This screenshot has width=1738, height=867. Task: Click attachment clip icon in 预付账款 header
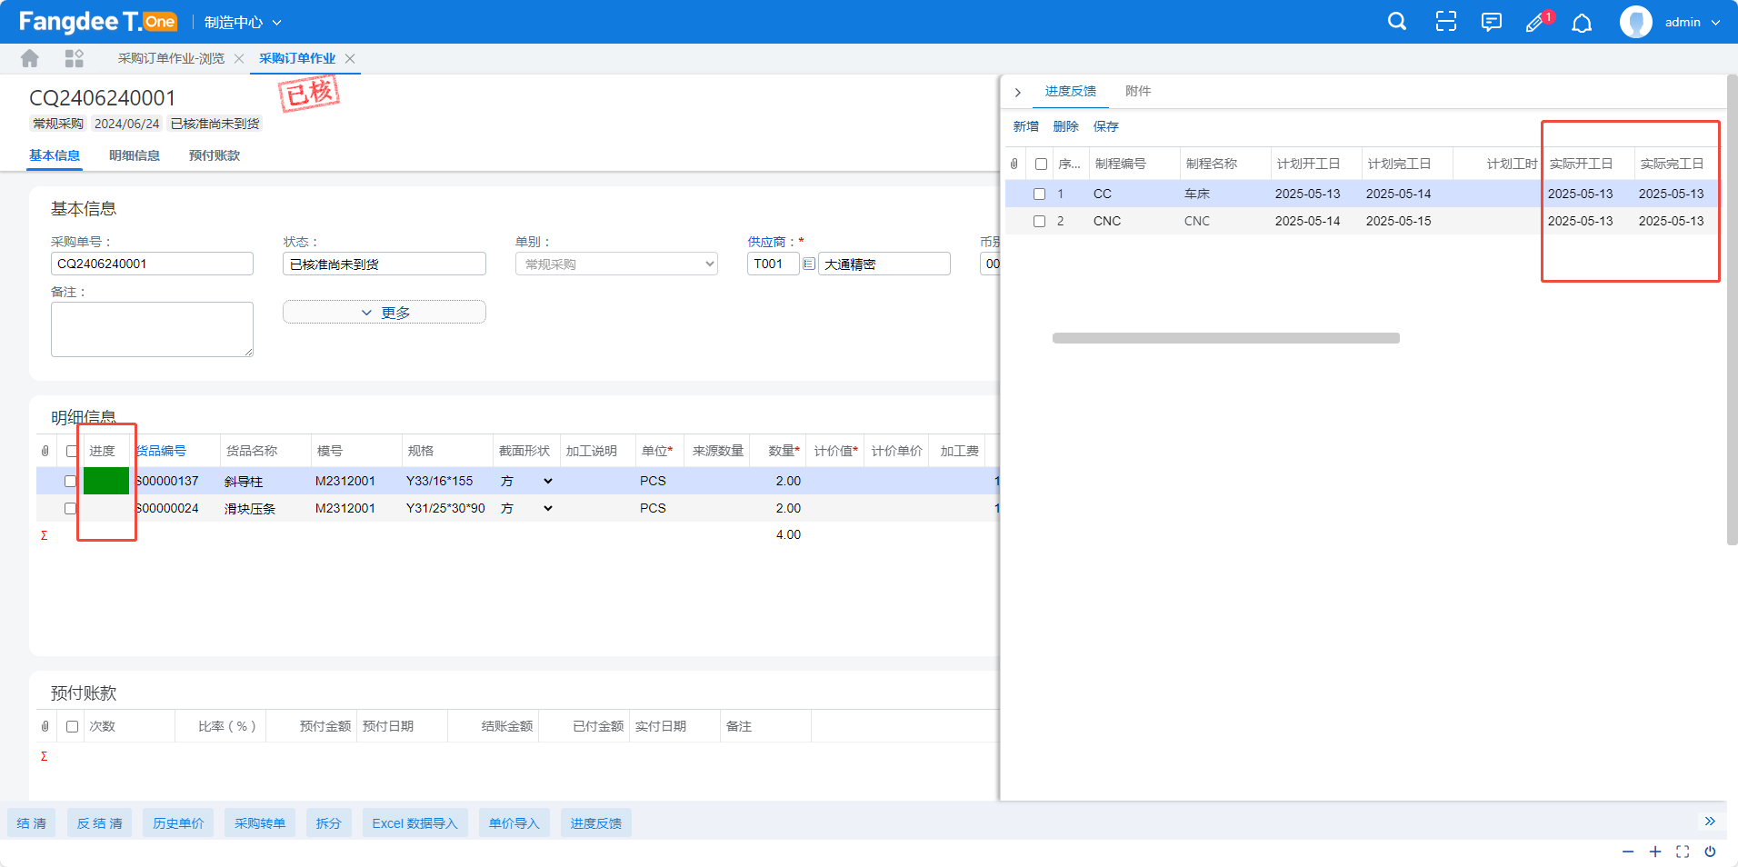click(45, 726)
